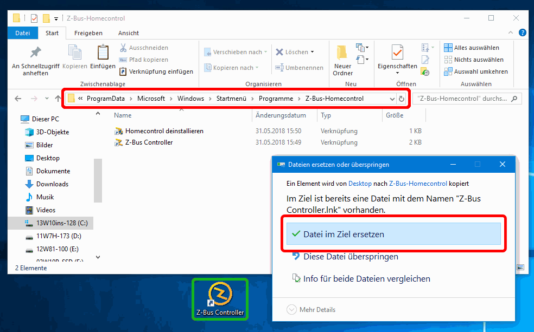This screenshot has height=332, width=534.
Task: Click the 'An Schnellzugriff anheften' pin icon
Action: [35, 53]
